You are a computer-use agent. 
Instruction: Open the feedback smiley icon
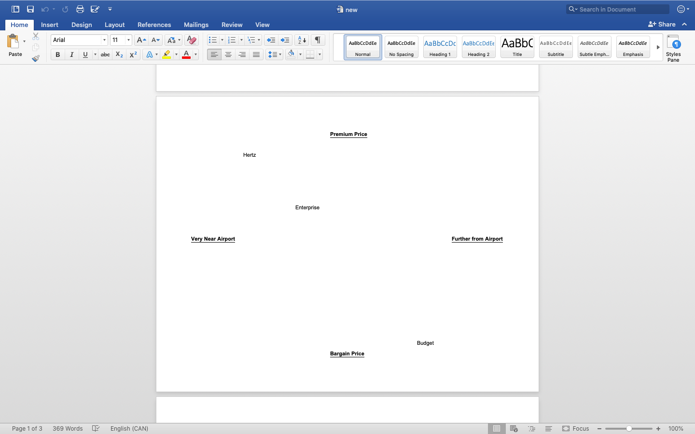[x=681, y=9]
